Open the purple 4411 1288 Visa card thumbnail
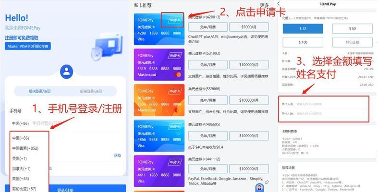378x192 pixels. point(159,171)
